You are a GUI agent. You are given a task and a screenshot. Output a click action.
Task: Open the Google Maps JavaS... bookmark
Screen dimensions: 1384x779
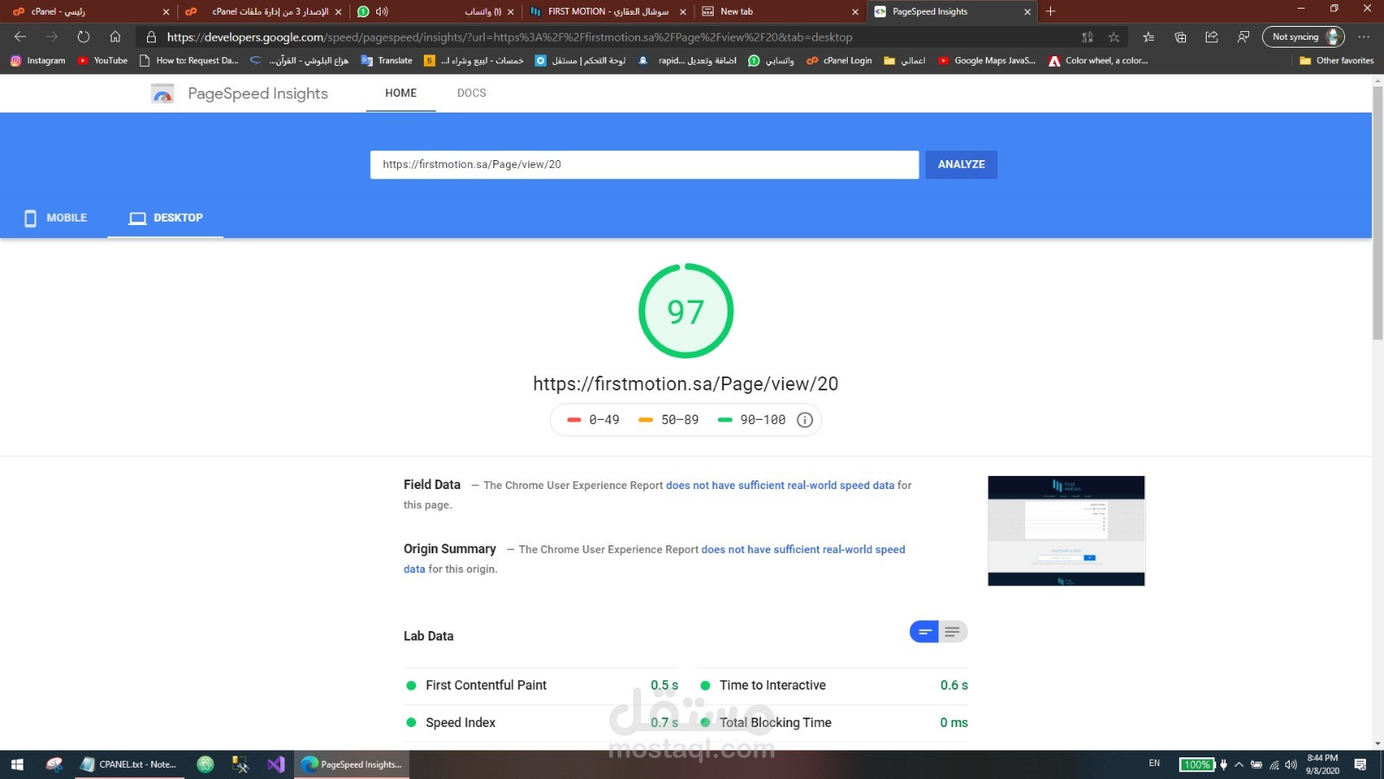pyautogui.click(x=987, y=61)
